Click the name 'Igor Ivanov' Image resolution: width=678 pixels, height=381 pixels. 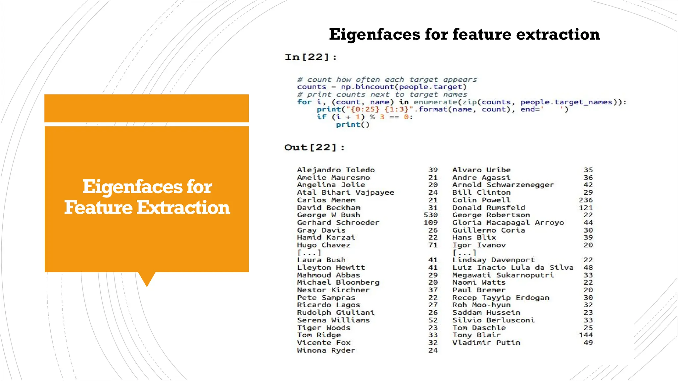(479, 245)
